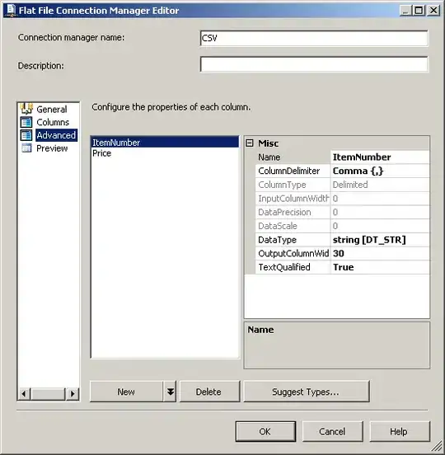This screenshot has height=455, width=445.
Task: Open the New button dropdown arrow
Action: (171, 392)
